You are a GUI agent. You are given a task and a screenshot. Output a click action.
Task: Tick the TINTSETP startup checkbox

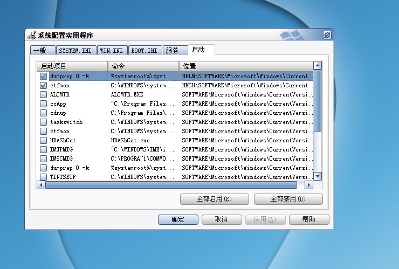pos(43,177)
